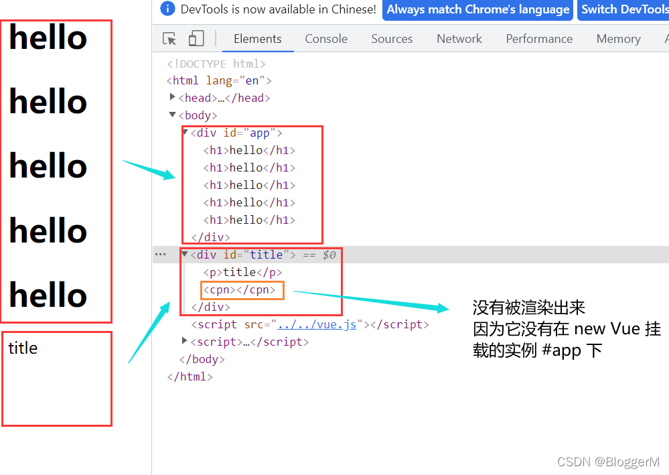The height and width of the screenshot is (475, 669).
Task: Activate the inspect element picker icon
Action: [169, 39]
